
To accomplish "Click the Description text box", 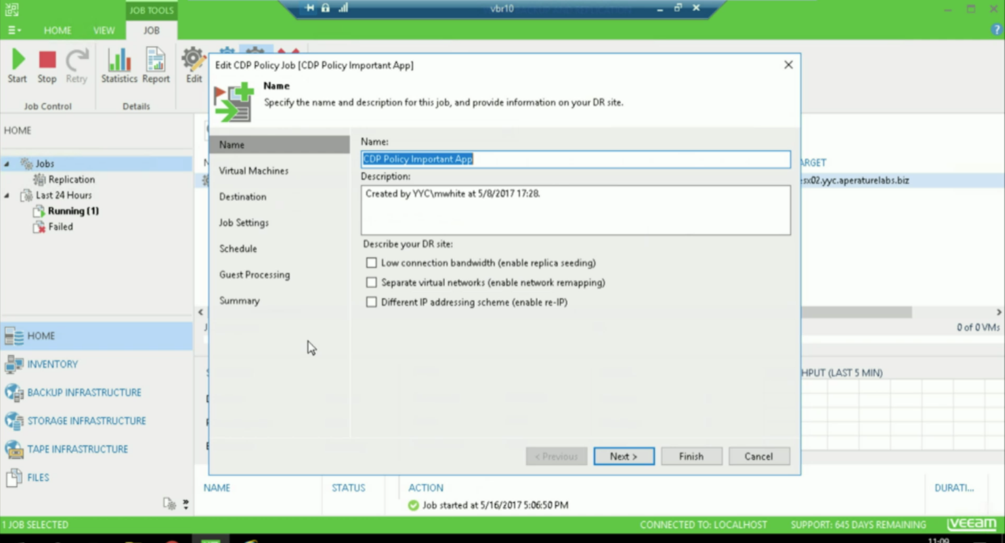I will pyautogui.click(x=576, y=210).
